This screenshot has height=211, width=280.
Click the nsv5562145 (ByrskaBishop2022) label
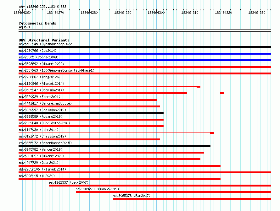point(46,44)
